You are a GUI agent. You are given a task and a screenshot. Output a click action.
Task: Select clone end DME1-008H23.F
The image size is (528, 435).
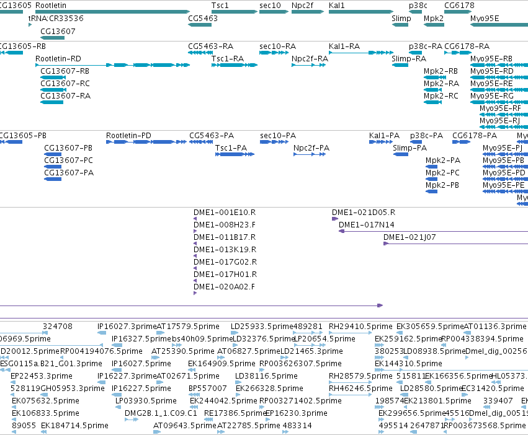click(224, 225)
